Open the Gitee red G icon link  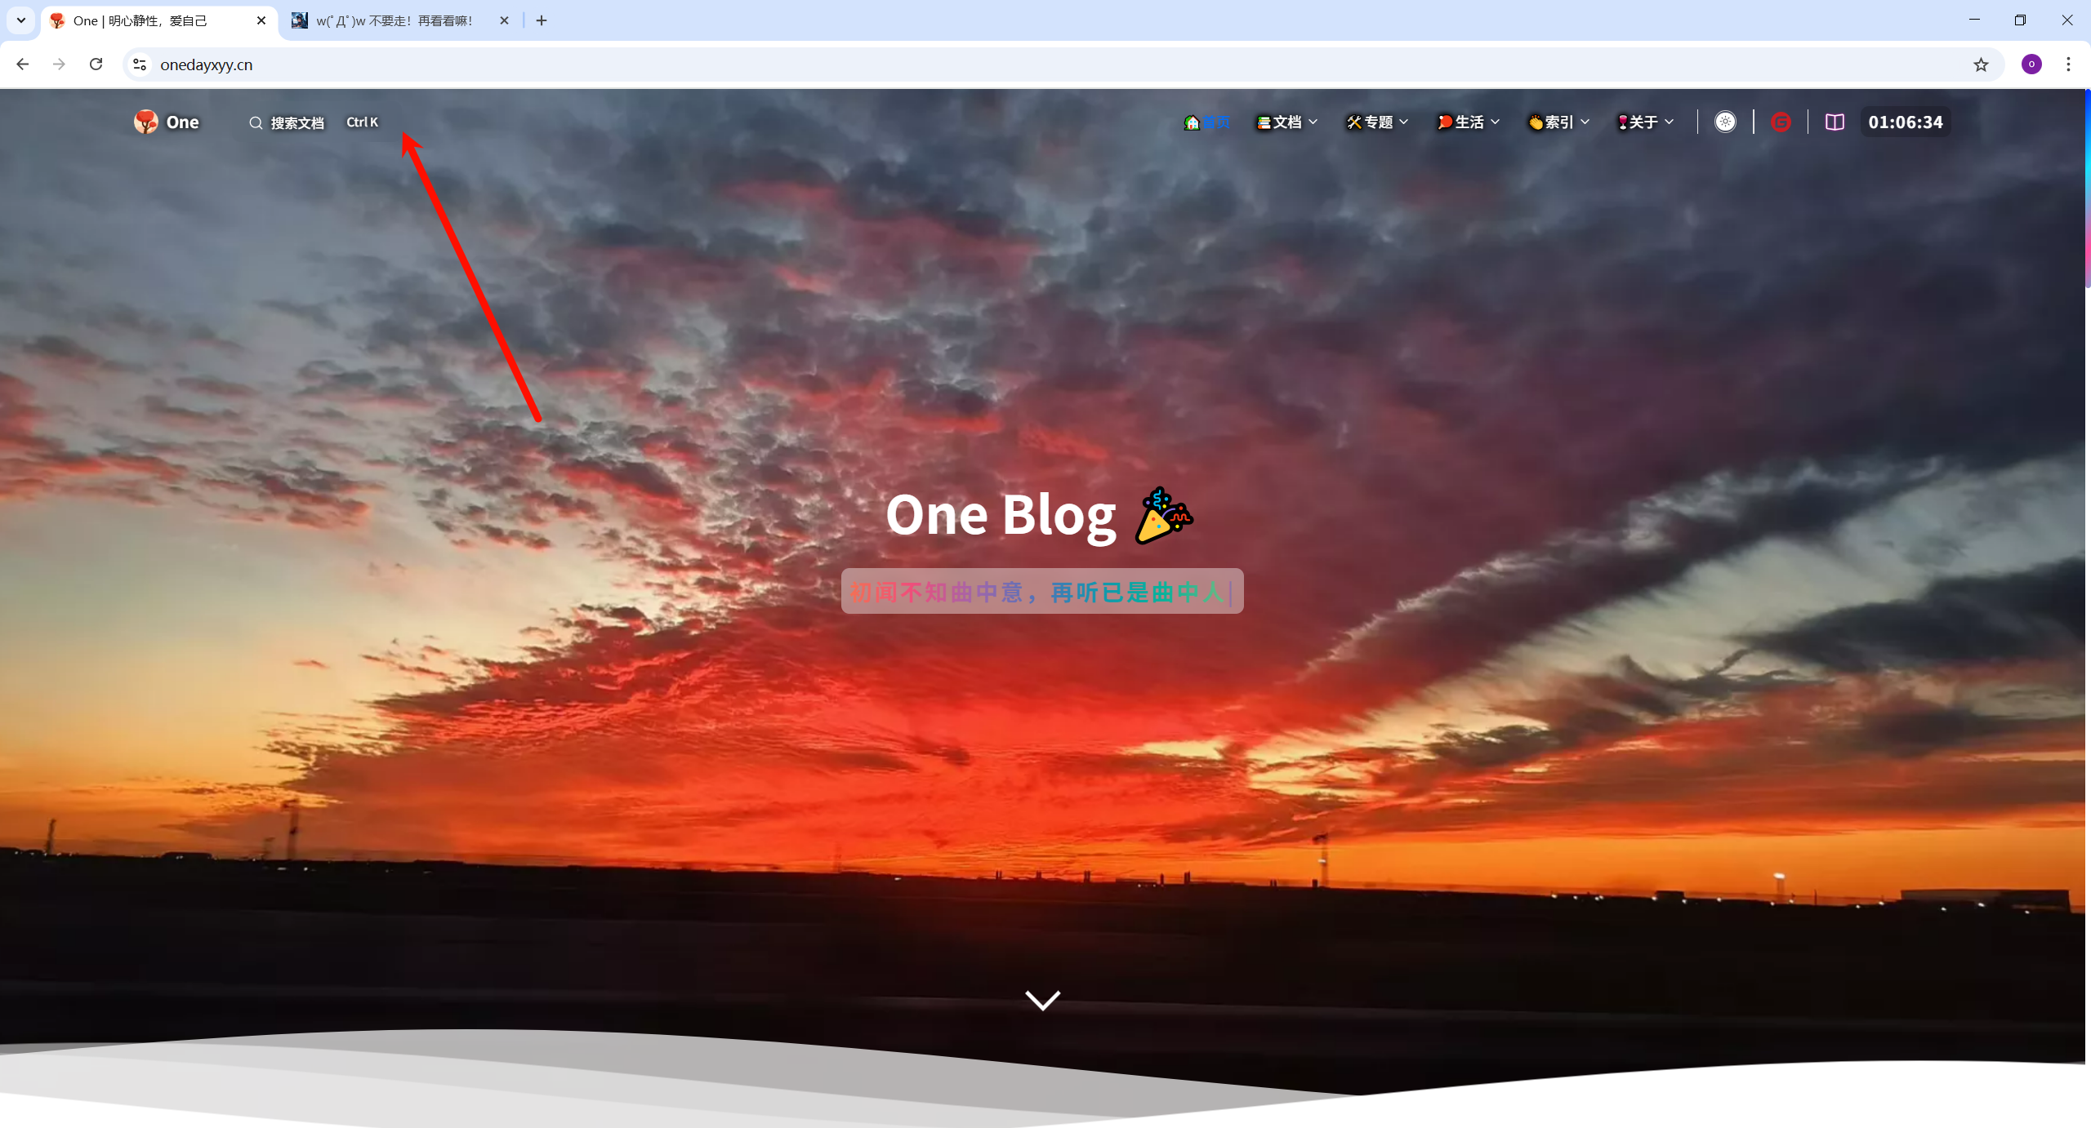(1781, 122)
